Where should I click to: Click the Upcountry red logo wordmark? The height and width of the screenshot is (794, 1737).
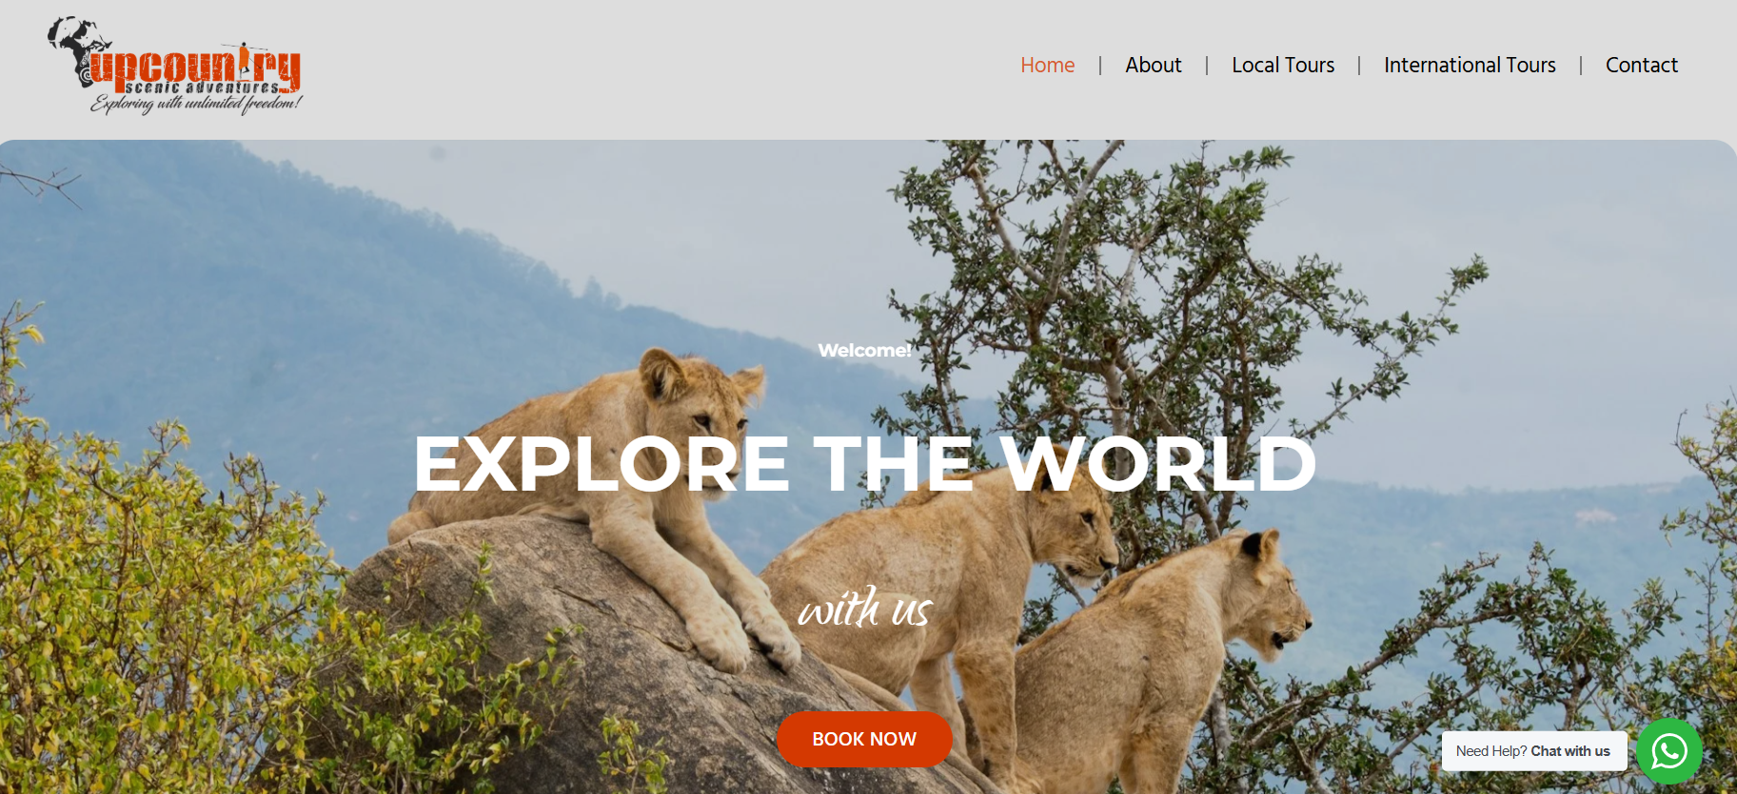click(196, 68)
